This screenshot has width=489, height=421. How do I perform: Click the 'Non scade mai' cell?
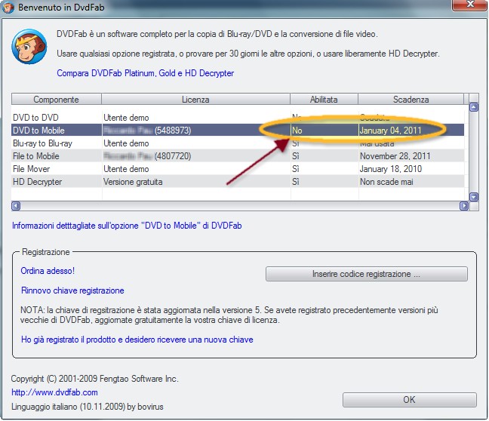click(x=411, y=182)
